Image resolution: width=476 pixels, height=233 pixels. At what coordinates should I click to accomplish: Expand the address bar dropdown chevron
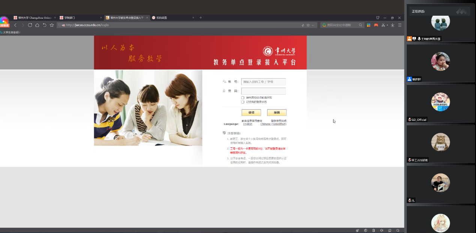(313, 25)
